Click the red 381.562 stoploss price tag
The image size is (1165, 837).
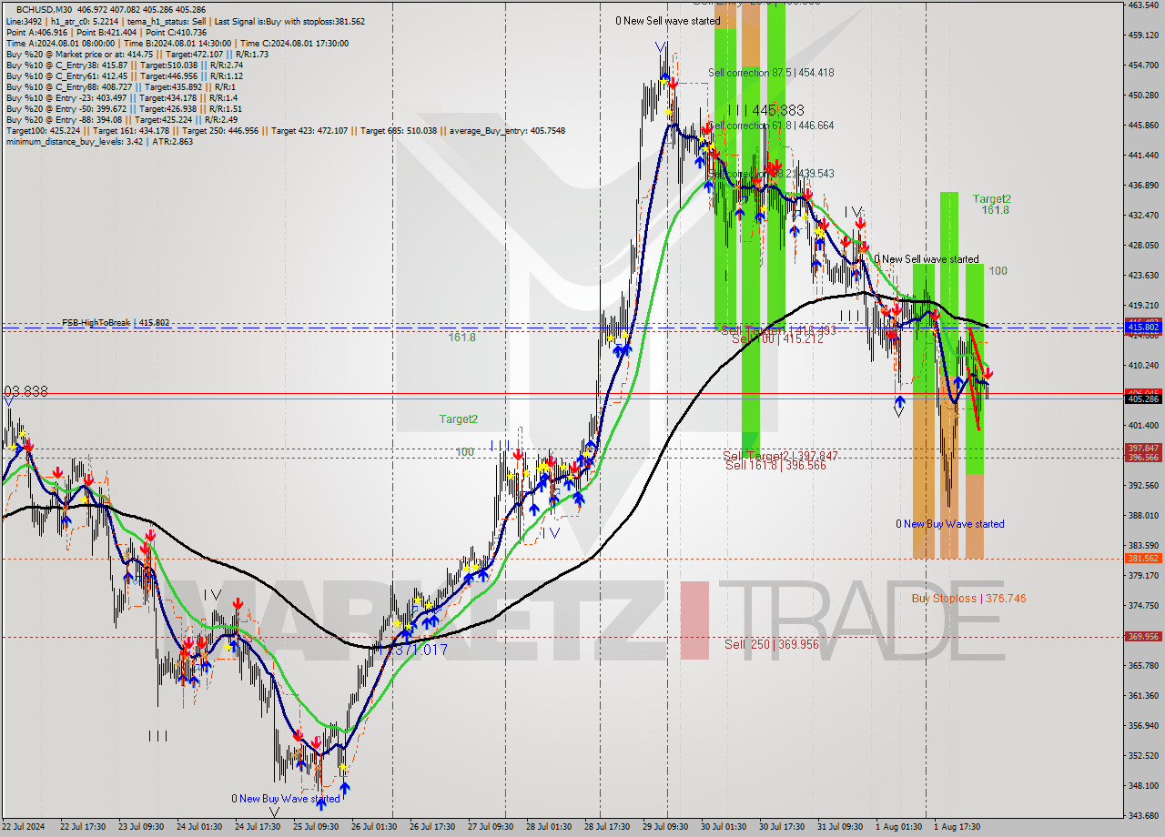tap(1143, 559)
